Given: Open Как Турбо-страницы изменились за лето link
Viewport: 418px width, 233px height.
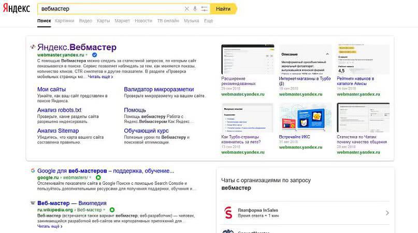Looking at the screenshot, I should 241,139.
